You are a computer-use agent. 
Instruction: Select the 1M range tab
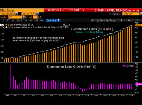pos(13,20)
